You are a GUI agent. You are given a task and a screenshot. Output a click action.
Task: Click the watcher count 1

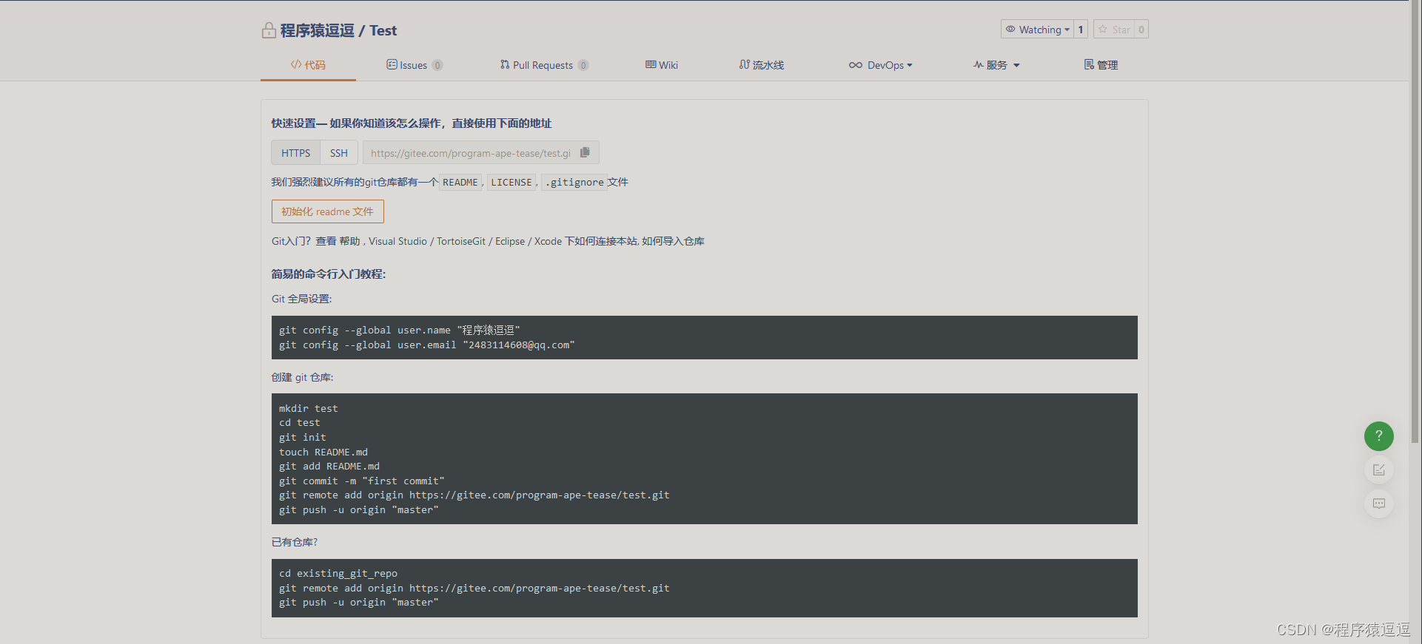click(x=1081, y=30)
